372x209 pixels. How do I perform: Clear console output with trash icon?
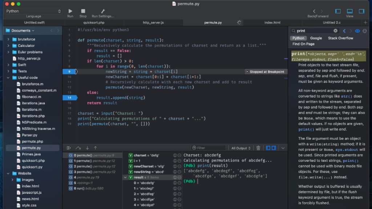coord(258,148)
